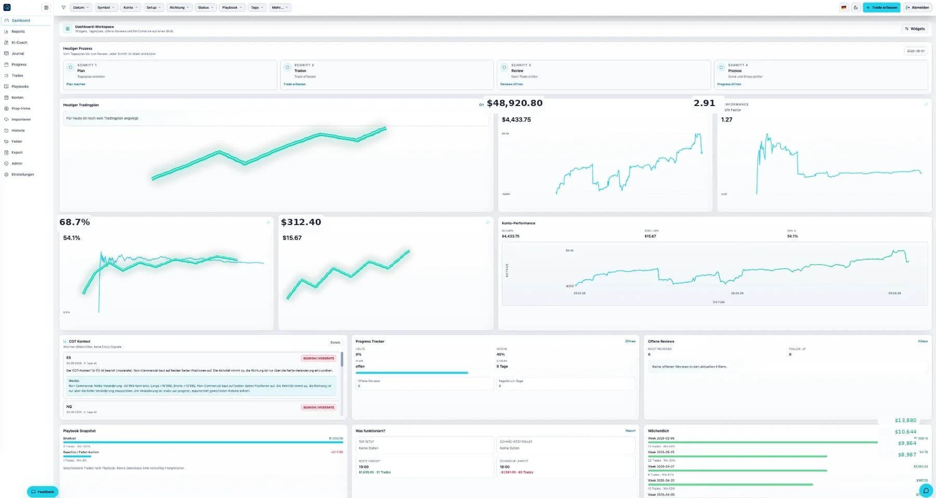Click the filter funnel icon

(x=63, y=7)
